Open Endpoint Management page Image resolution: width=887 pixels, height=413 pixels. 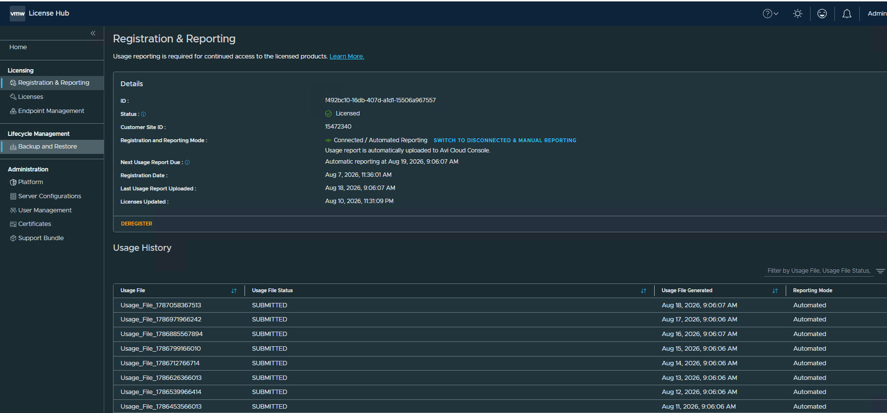click(x=52, y=111)
